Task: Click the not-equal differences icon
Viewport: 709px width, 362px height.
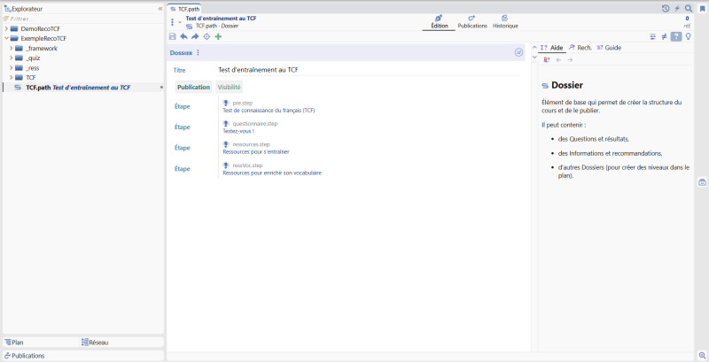Action: pos(664,37)
